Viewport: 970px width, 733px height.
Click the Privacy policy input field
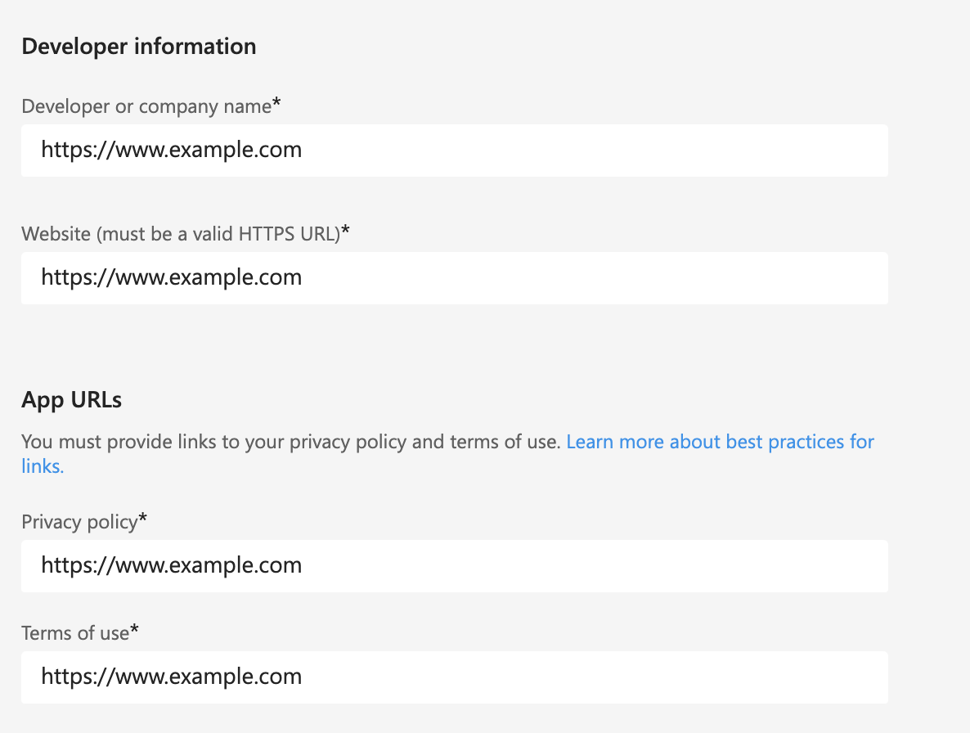454,566
